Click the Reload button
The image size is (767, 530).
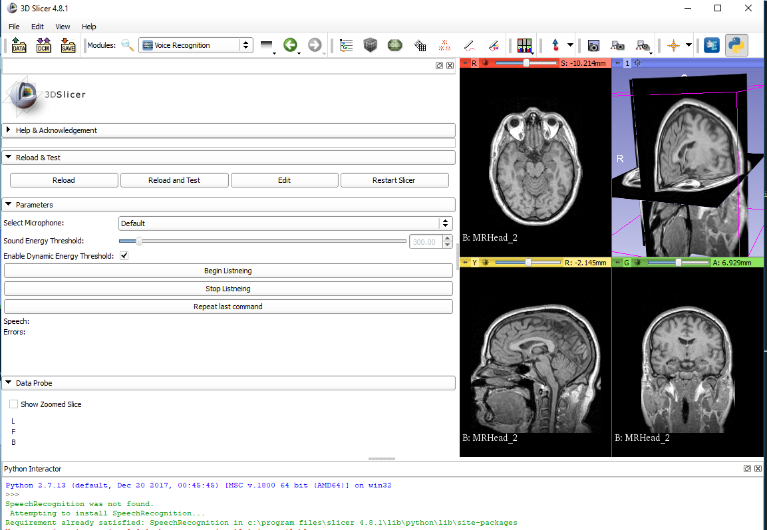(64, 180)
